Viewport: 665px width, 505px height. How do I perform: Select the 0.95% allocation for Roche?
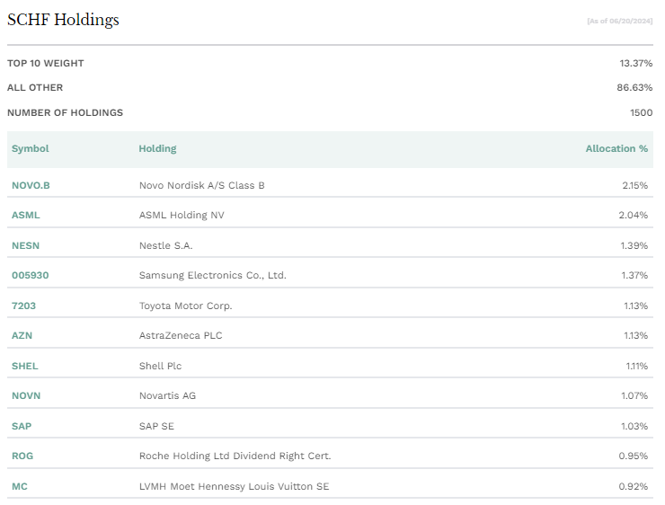pyautogui.click(x=634, y=456)
